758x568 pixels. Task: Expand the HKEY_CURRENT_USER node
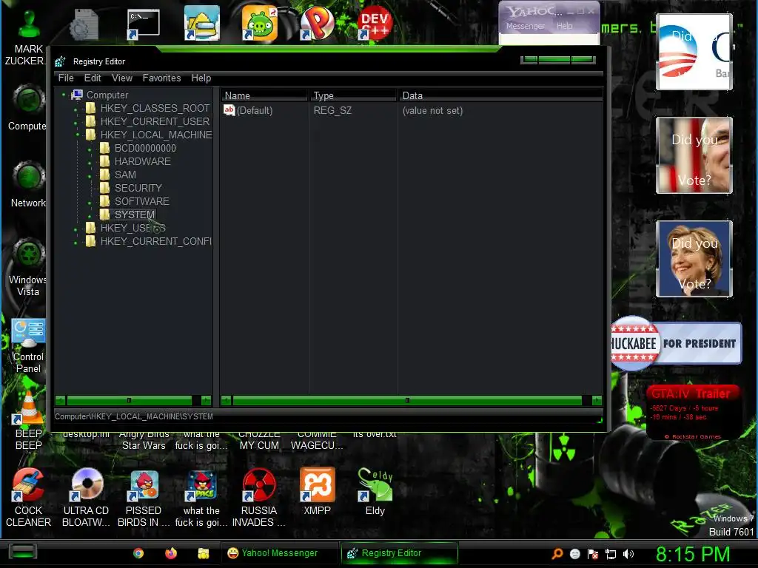pos(76,124)
